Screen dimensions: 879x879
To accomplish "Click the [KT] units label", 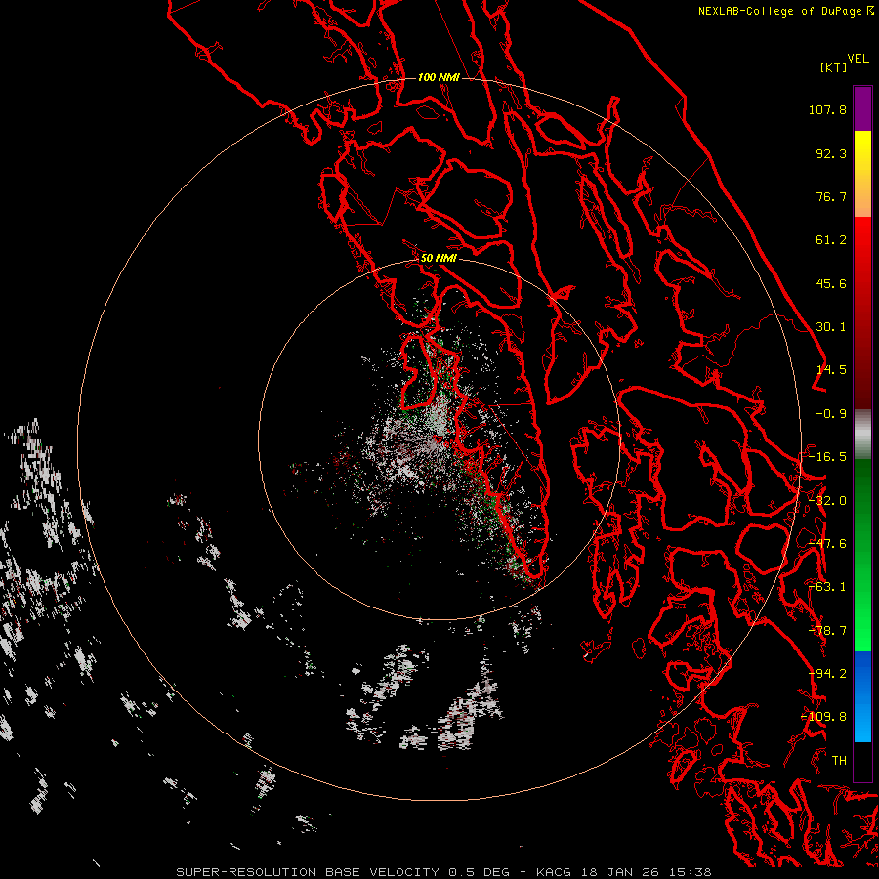I will (833, 67).
